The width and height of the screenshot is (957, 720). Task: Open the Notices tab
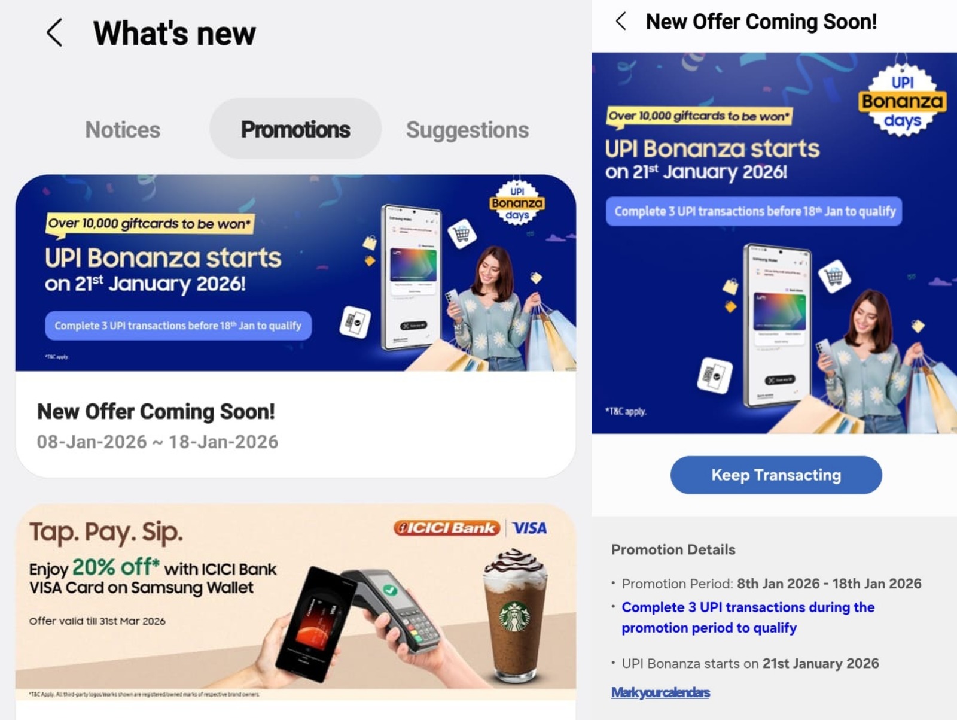[x=123, y=129]
